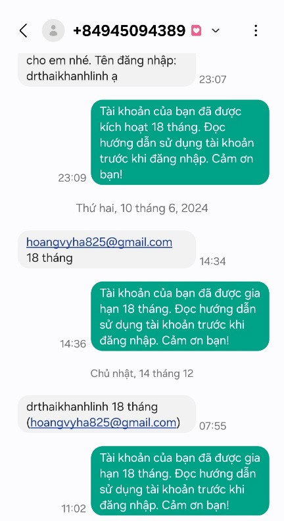Open the three-dot more options menu

point(256,30)
